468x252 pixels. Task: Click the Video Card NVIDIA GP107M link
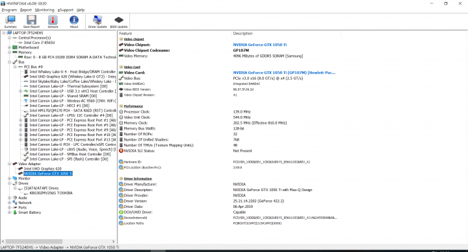(284, 73)
